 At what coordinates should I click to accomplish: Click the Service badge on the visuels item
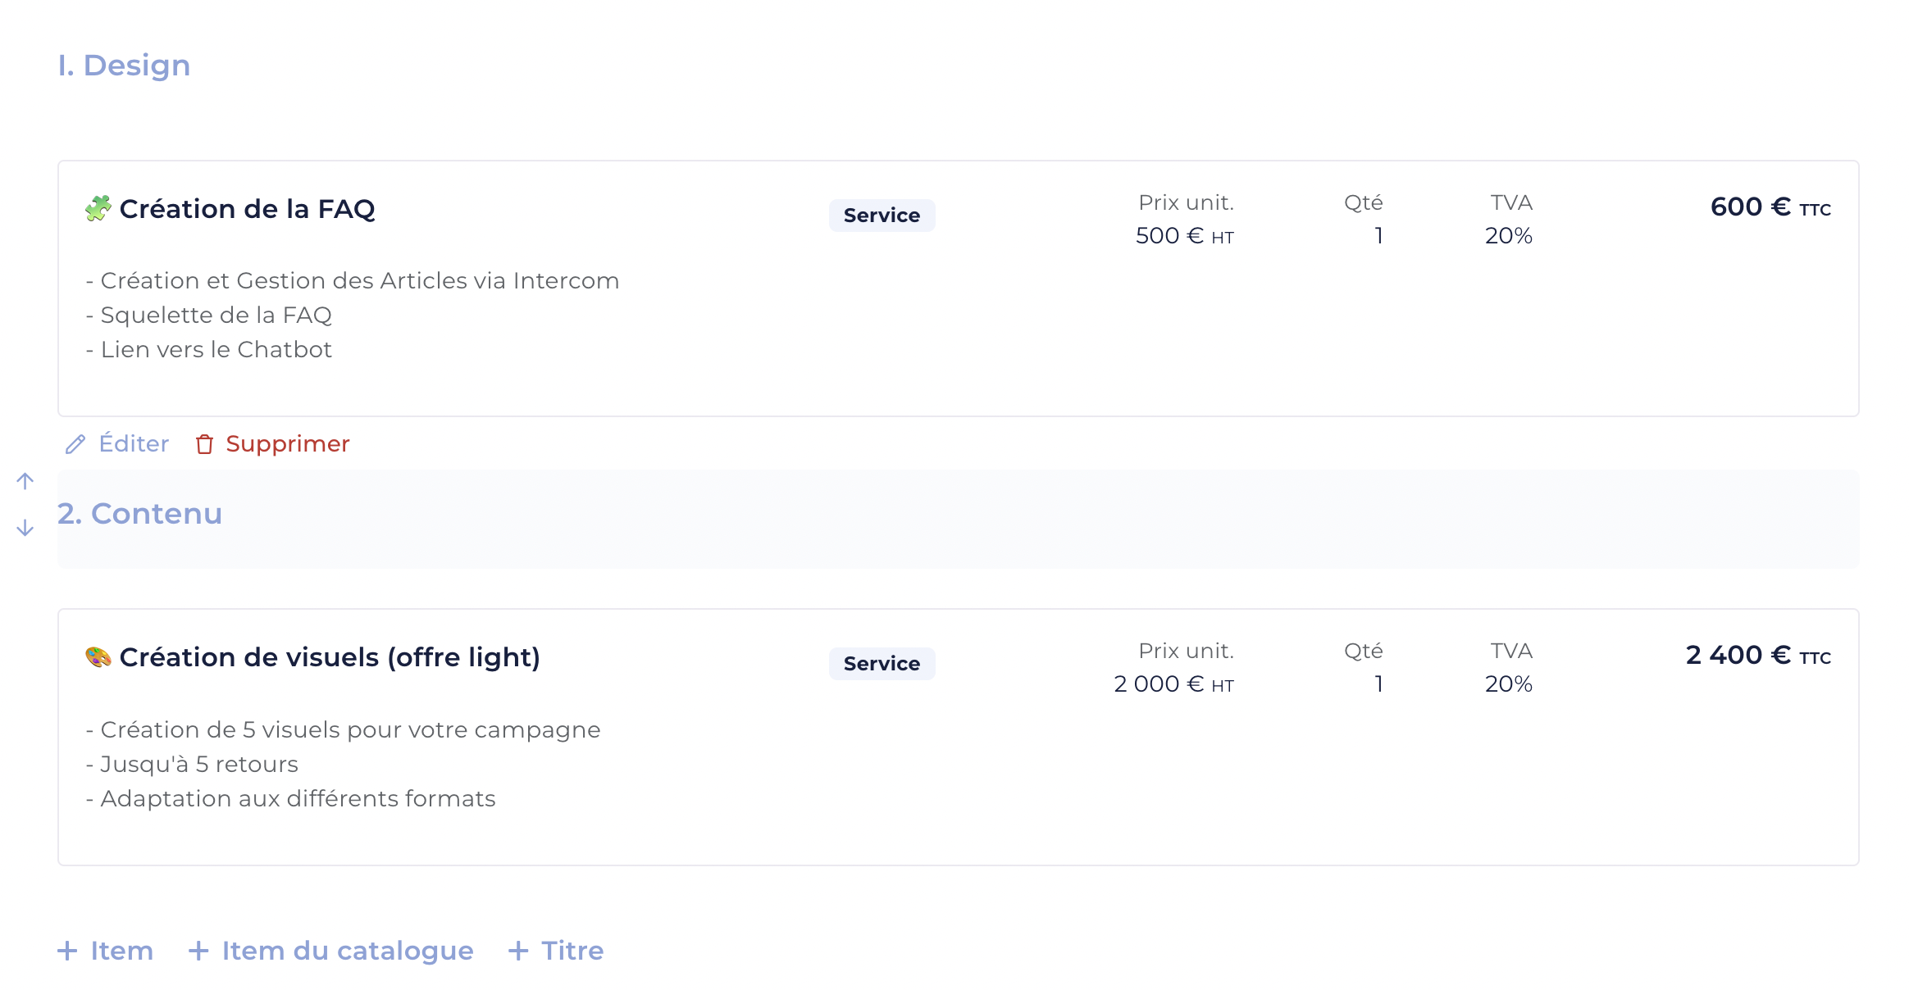point(882,664)
